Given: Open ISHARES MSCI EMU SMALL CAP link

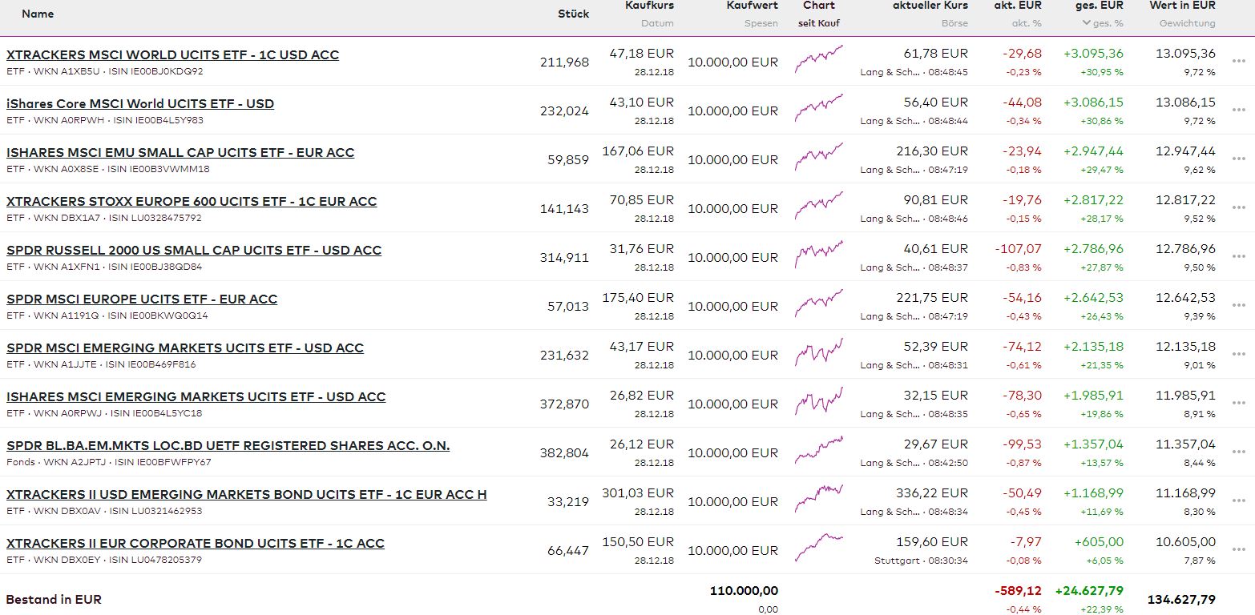Looking at the screenshot, I should coord(180,153).
